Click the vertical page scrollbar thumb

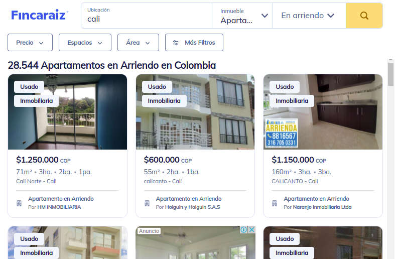click(390, 74)
